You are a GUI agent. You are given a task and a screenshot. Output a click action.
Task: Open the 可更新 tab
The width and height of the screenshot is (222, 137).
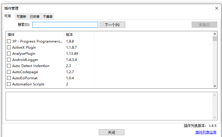(x=22, y=17)
